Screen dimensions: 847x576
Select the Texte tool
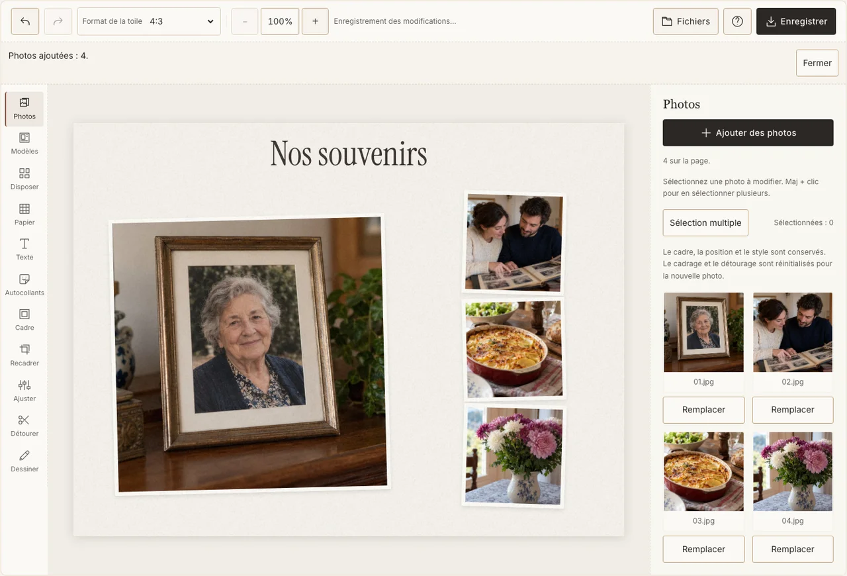(24, 250)
